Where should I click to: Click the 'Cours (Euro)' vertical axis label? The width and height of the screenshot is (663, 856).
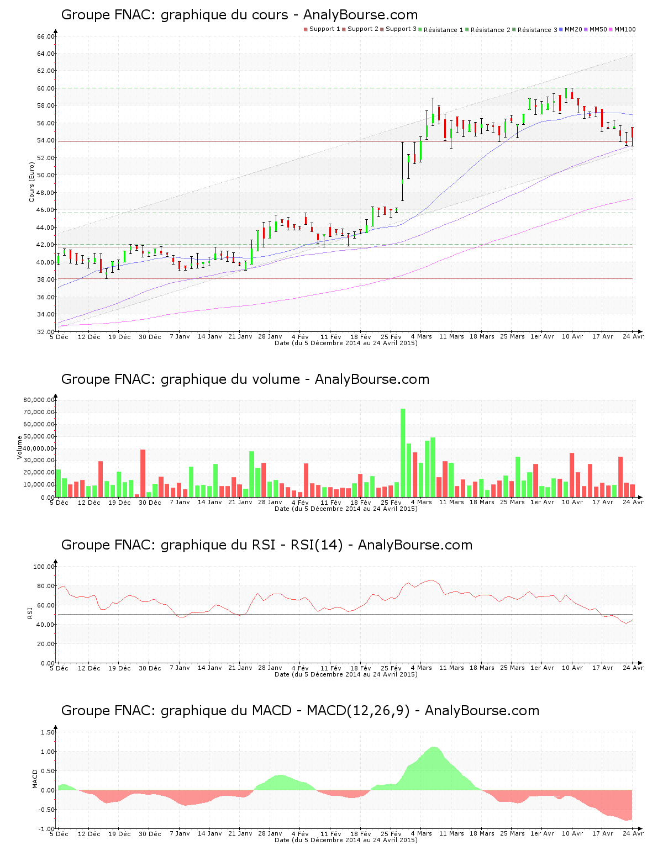tap(32, 182)
